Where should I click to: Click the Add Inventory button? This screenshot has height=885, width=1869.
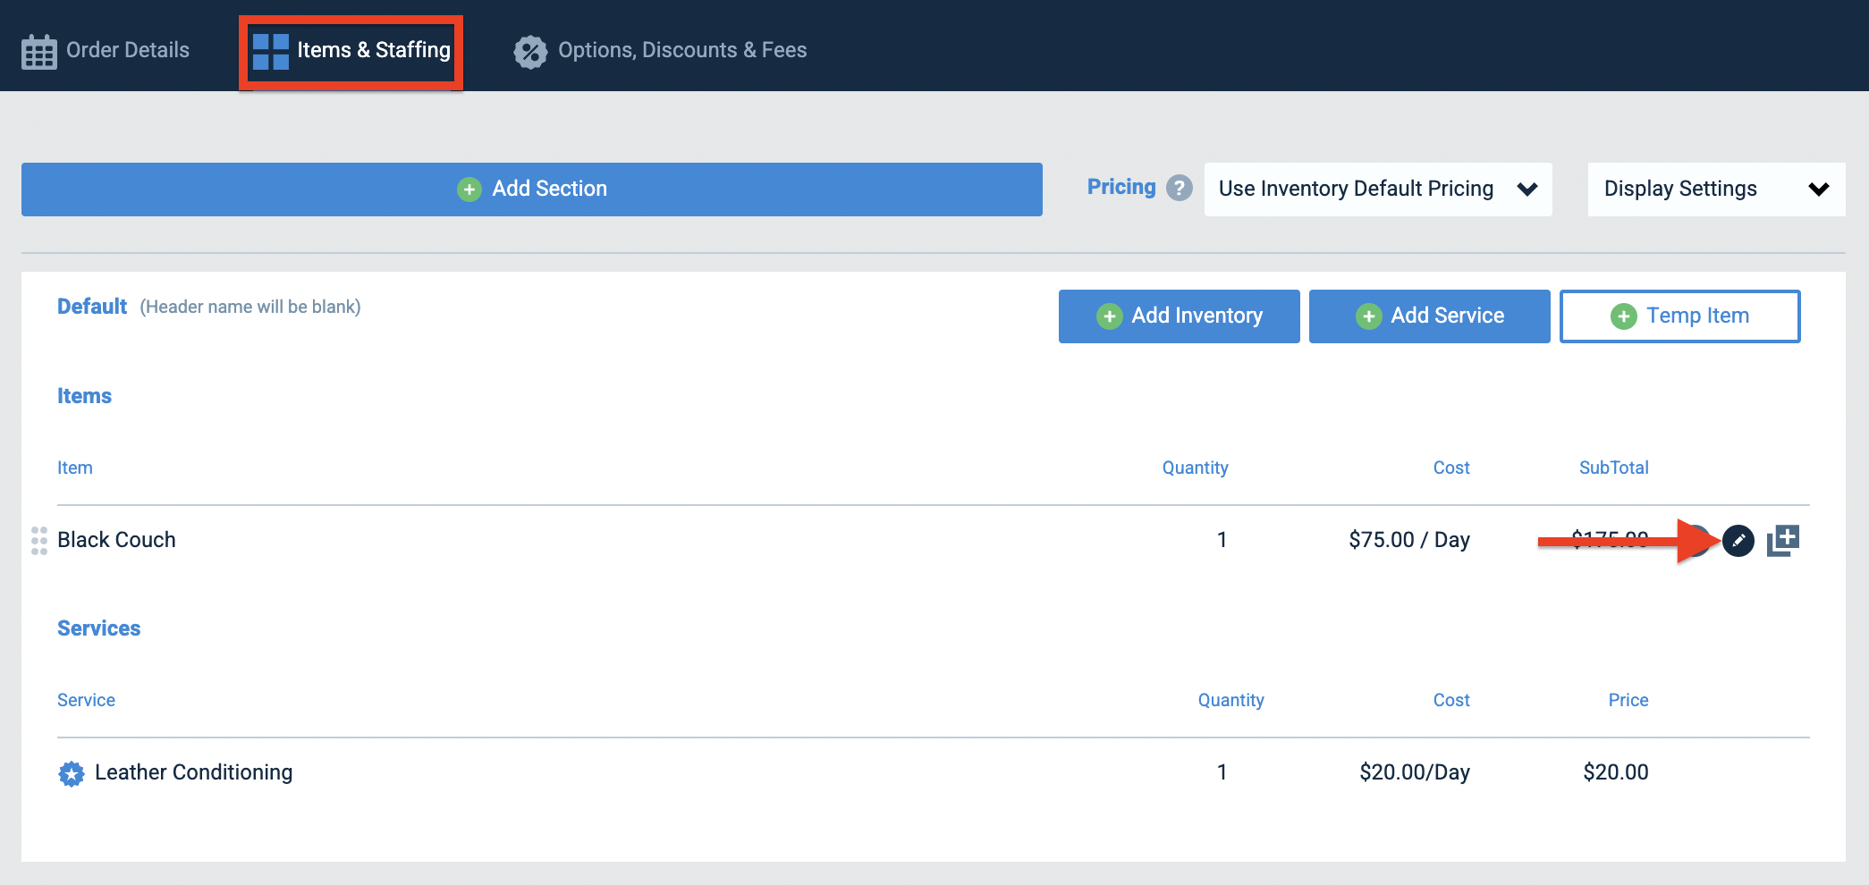tap(1180, 316)
